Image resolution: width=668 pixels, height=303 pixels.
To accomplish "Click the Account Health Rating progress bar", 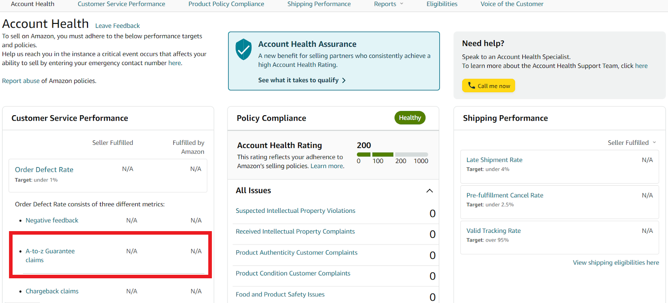I will tap(392, 154).
